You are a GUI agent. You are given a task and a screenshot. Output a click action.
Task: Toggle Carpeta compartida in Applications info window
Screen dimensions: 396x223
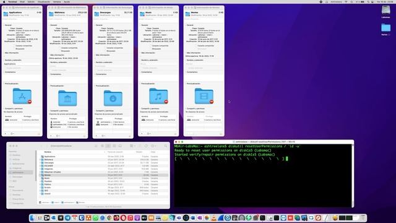point(14,46)
